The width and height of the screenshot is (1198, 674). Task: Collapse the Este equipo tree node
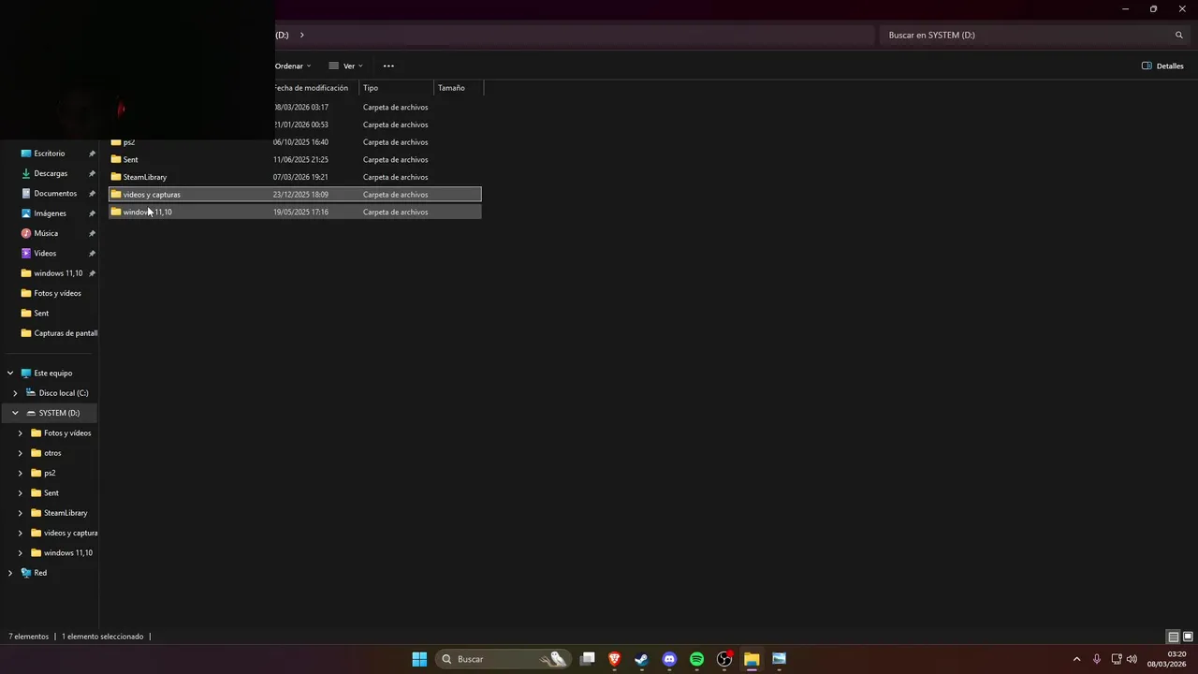coord(10,373)
